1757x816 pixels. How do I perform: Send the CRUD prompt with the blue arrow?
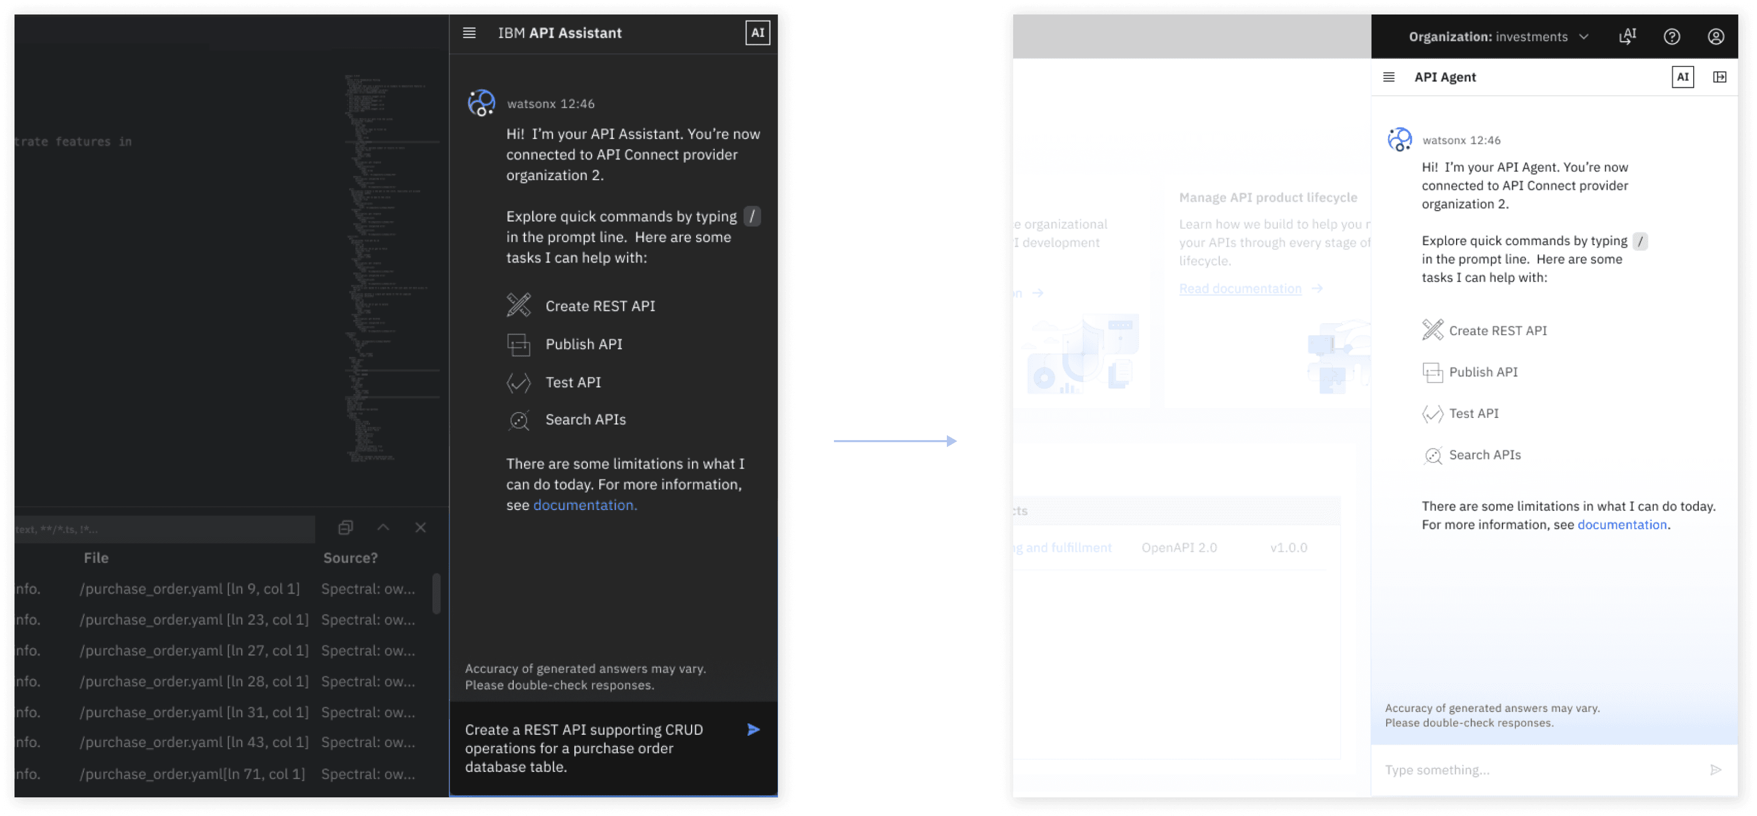click(x=753, y=730)
